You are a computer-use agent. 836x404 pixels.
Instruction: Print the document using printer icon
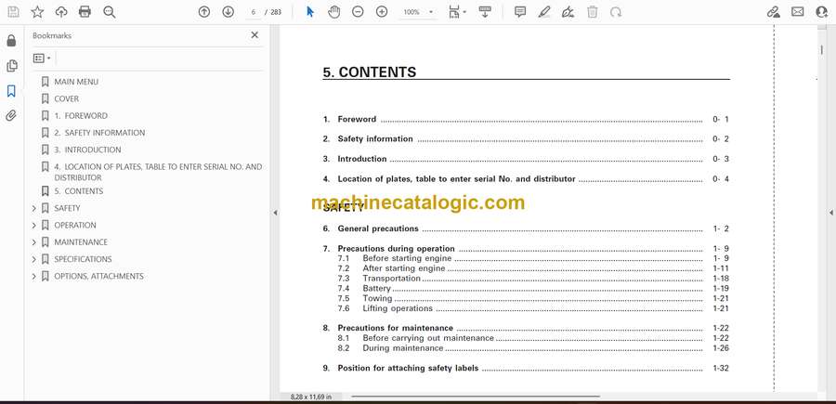[85, 12]
